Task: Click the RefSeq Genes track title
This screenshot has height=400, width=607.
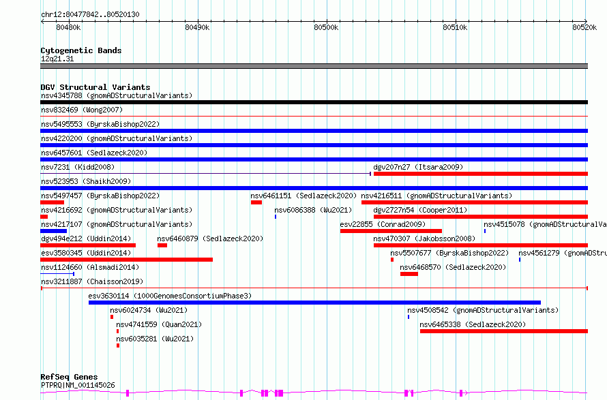Action: coord(69,377)
